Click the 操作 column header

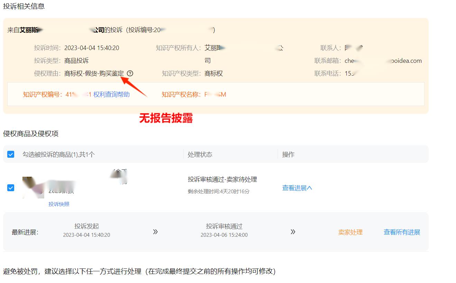click(x=288, y=154)
